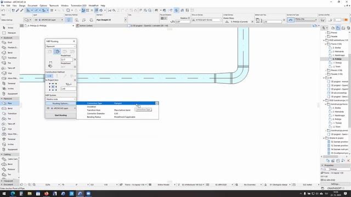351x197 pixels.
Task: Select View Map icon in Navigator header
Action: point(338,28)
